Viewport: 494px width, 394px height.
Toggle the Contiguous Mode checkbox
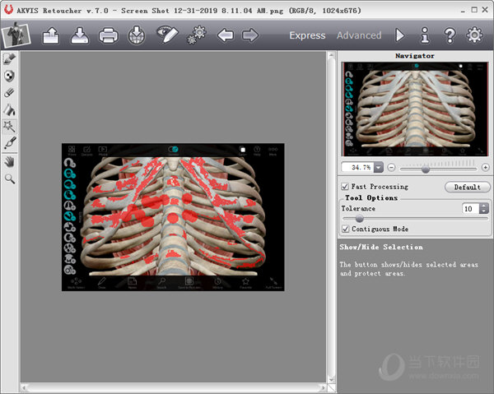346,229
